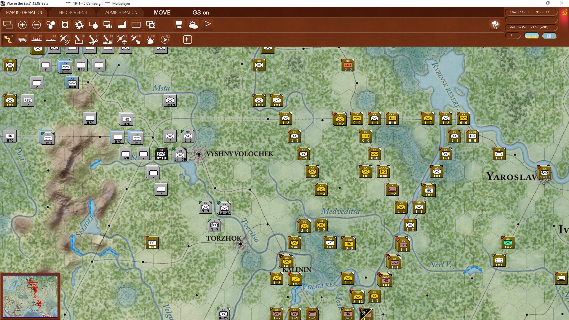
Task: Toggle the hex grid display icon
Action: 51,25
